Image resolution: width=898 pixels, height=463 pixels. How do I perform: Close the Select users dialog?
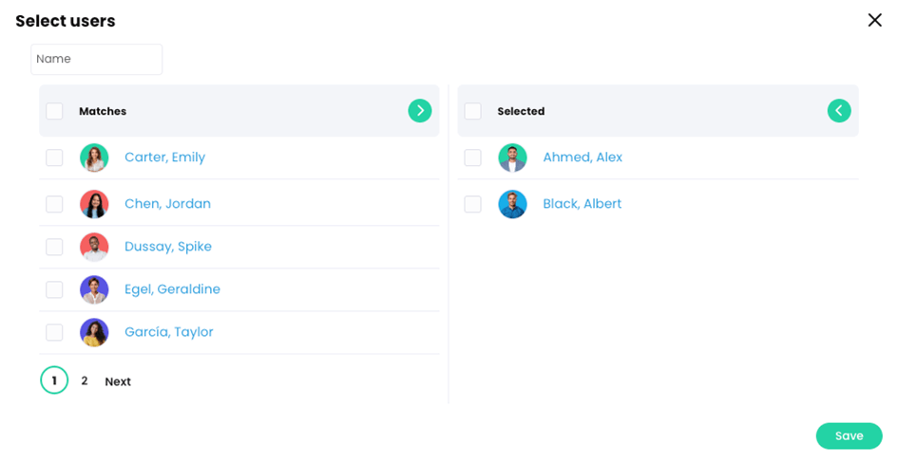pos(874,21)
